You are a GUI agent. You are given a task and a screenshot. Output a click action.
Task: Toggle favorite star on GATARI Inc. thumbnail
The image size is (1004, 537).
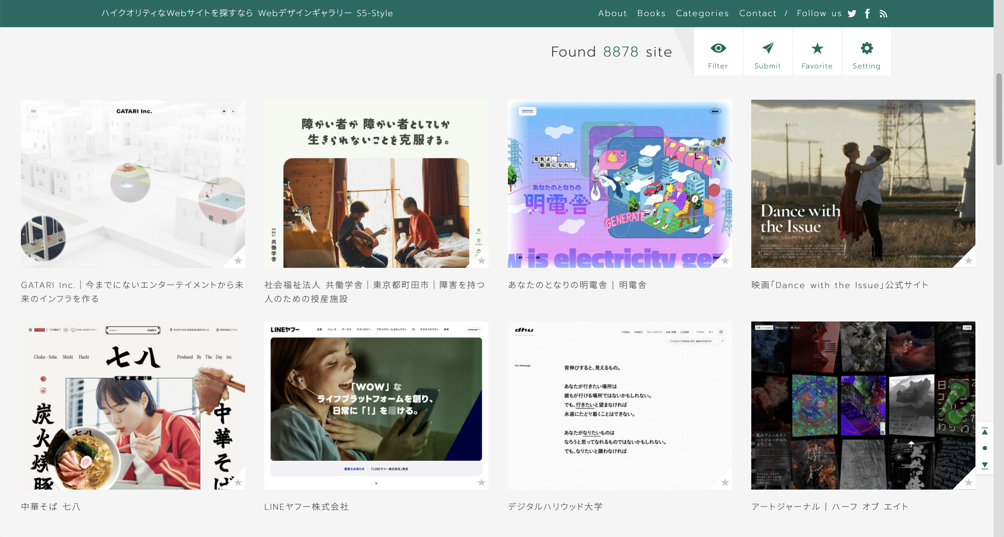pos(238,260)
